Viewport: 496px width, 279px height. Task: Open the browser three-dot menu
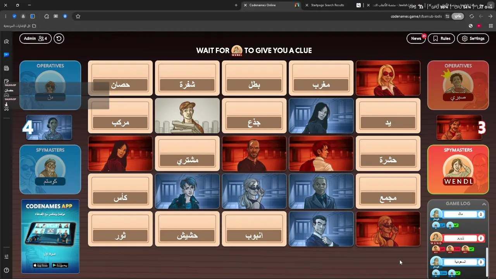pos(5,16)
